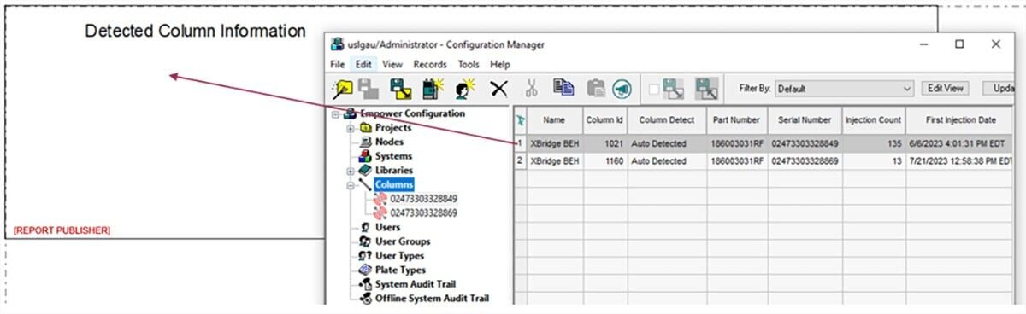The height and width of the screenshot is (314, 1026).
Task: Click the scissors cut icon
Action: (532, 88)
